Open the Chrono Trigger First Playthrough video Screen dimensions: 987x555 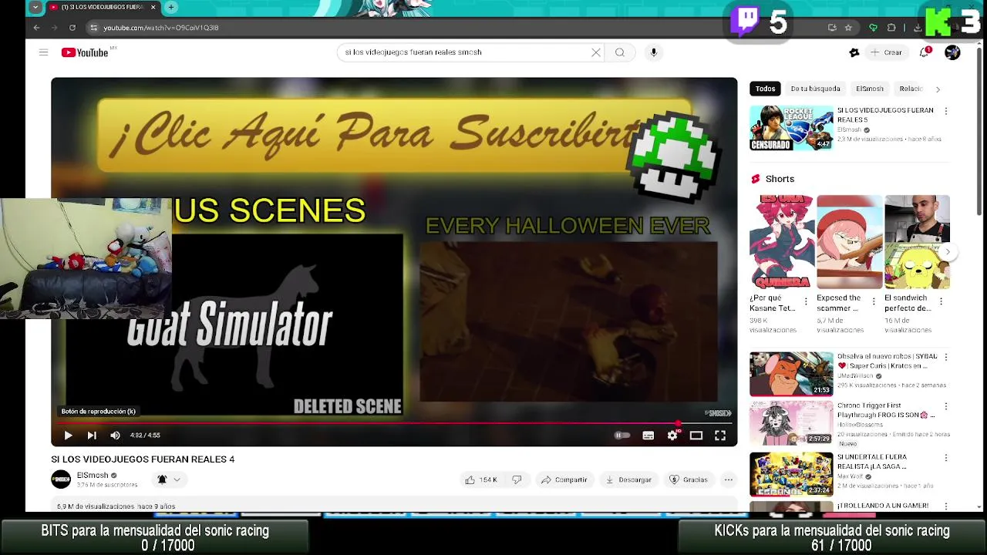coord(791,422)
